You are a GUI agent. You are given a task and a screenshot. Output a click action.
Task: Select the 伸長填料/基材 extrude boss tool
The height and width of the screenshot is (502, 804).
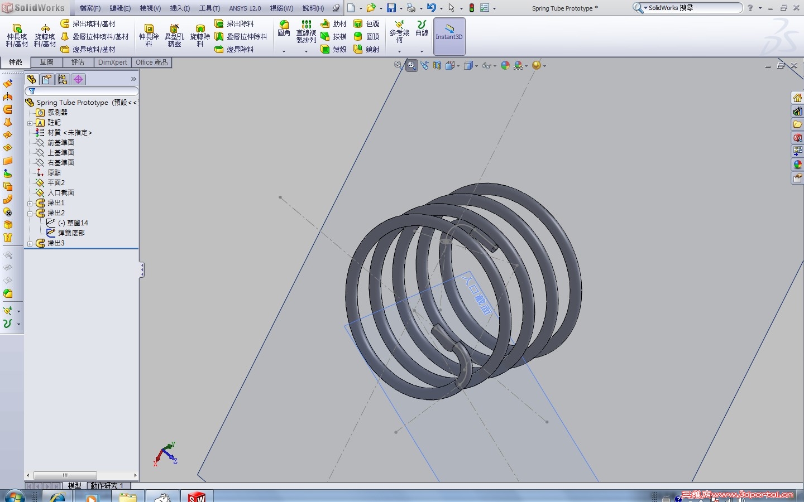[x=17, y=36]
